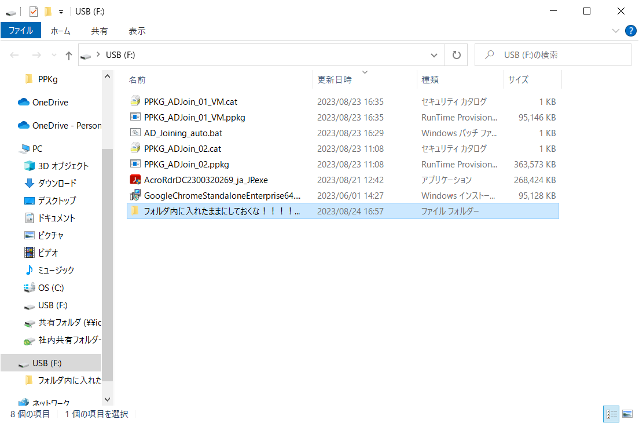Open 社内共有フォルダー network drive in navigation
This screenshot has width=639, height=423.
[x=69, y=340]
